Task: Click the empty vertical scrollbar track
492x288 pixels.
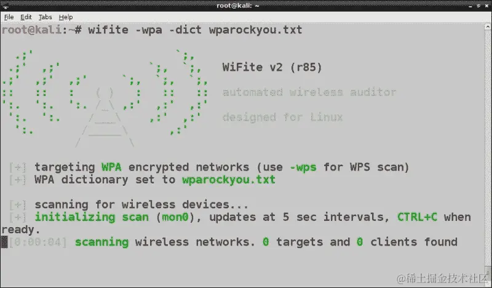Action: click(x=488, y=148)
